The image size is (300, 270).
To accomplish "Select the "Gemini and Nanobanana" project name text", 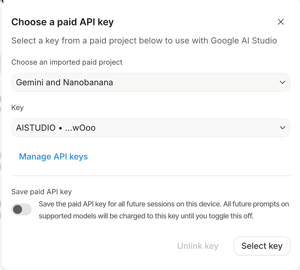I will click(65, 82).
